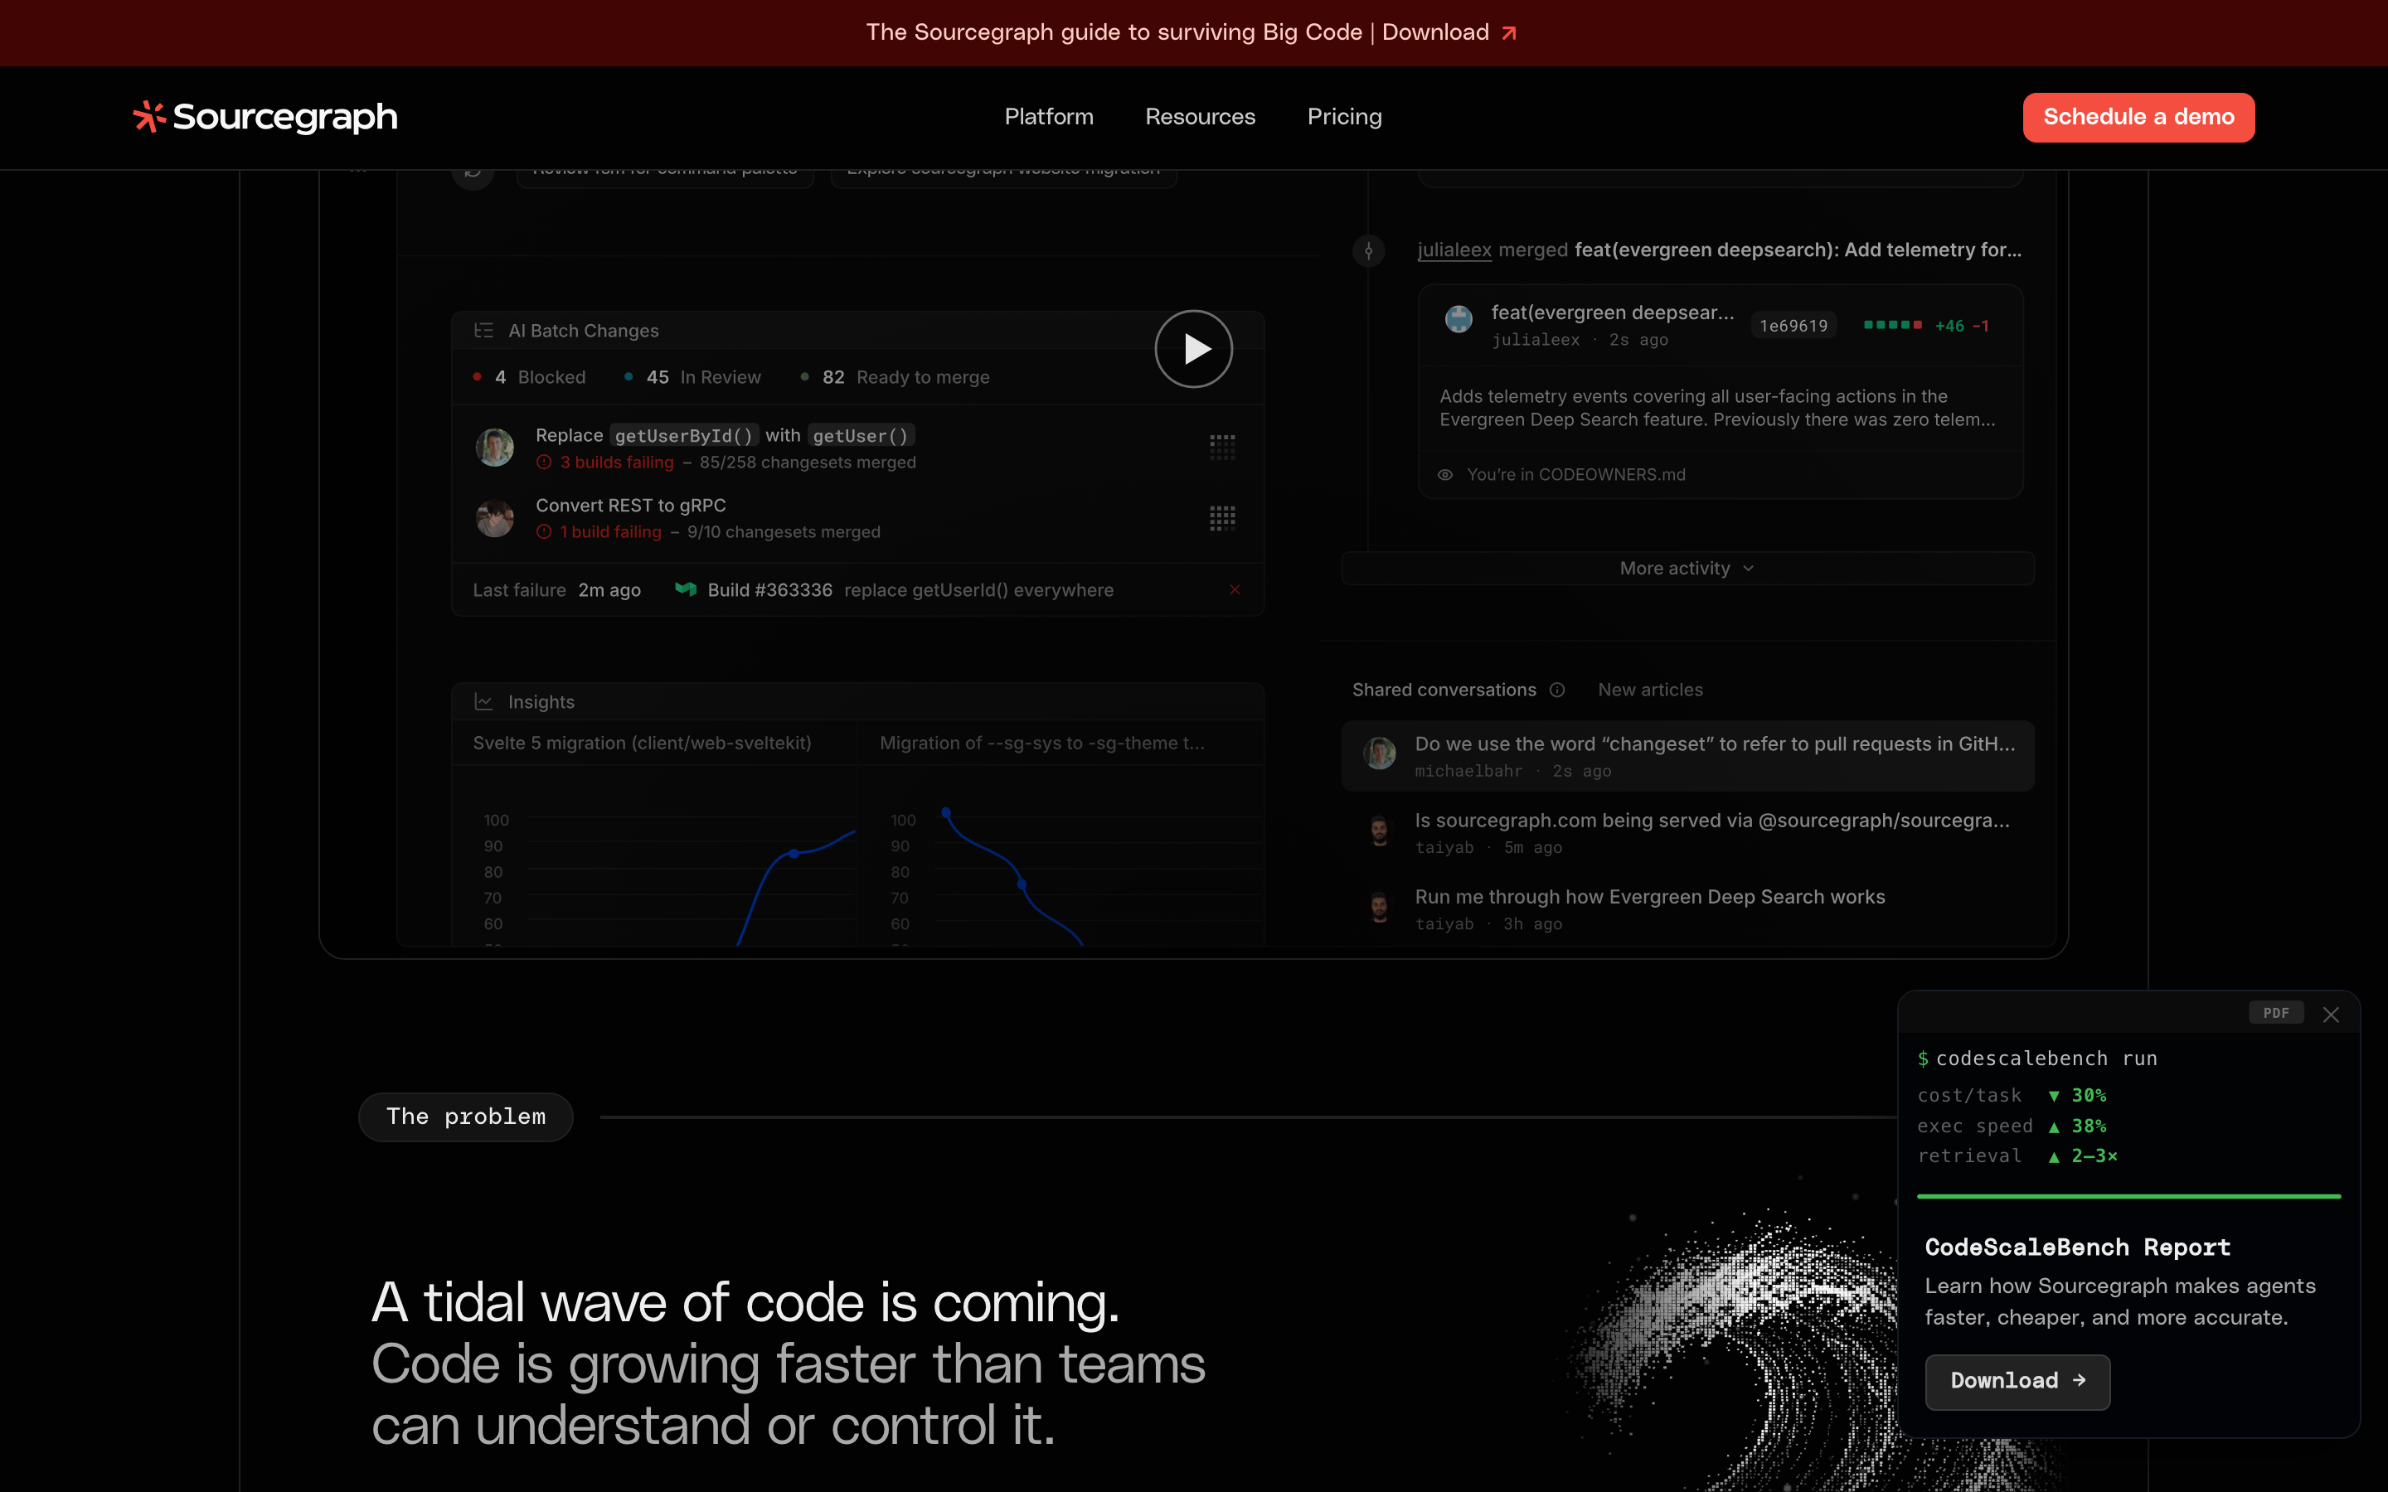Click the Big Code guide Download banner
The height and width of the screenshot is (1492, 2388).
tap(1192, 32)
